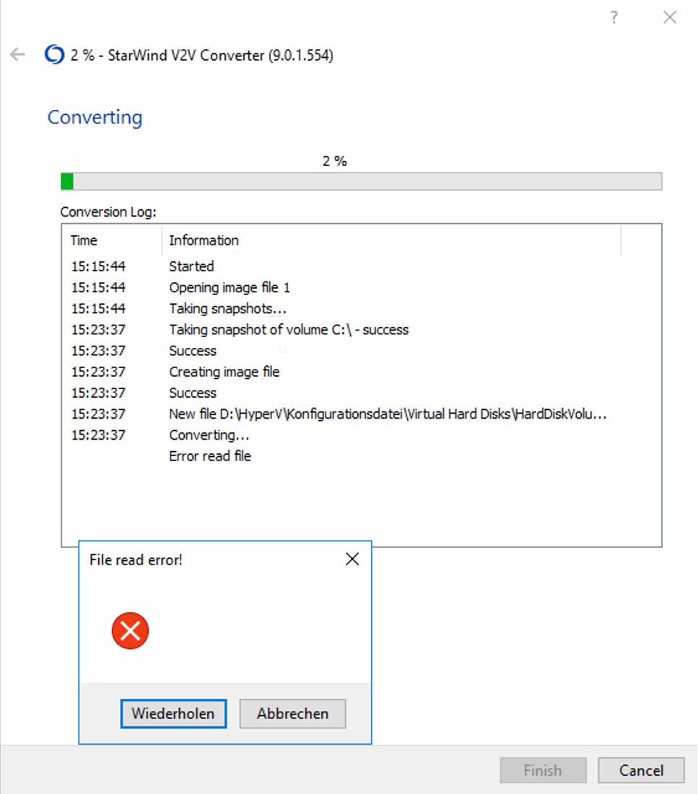Image resolution: width=698 pixels, height=794 pixels.
Task: Select the 'Error read file' log entry
Action: click(x=361, y=455)
